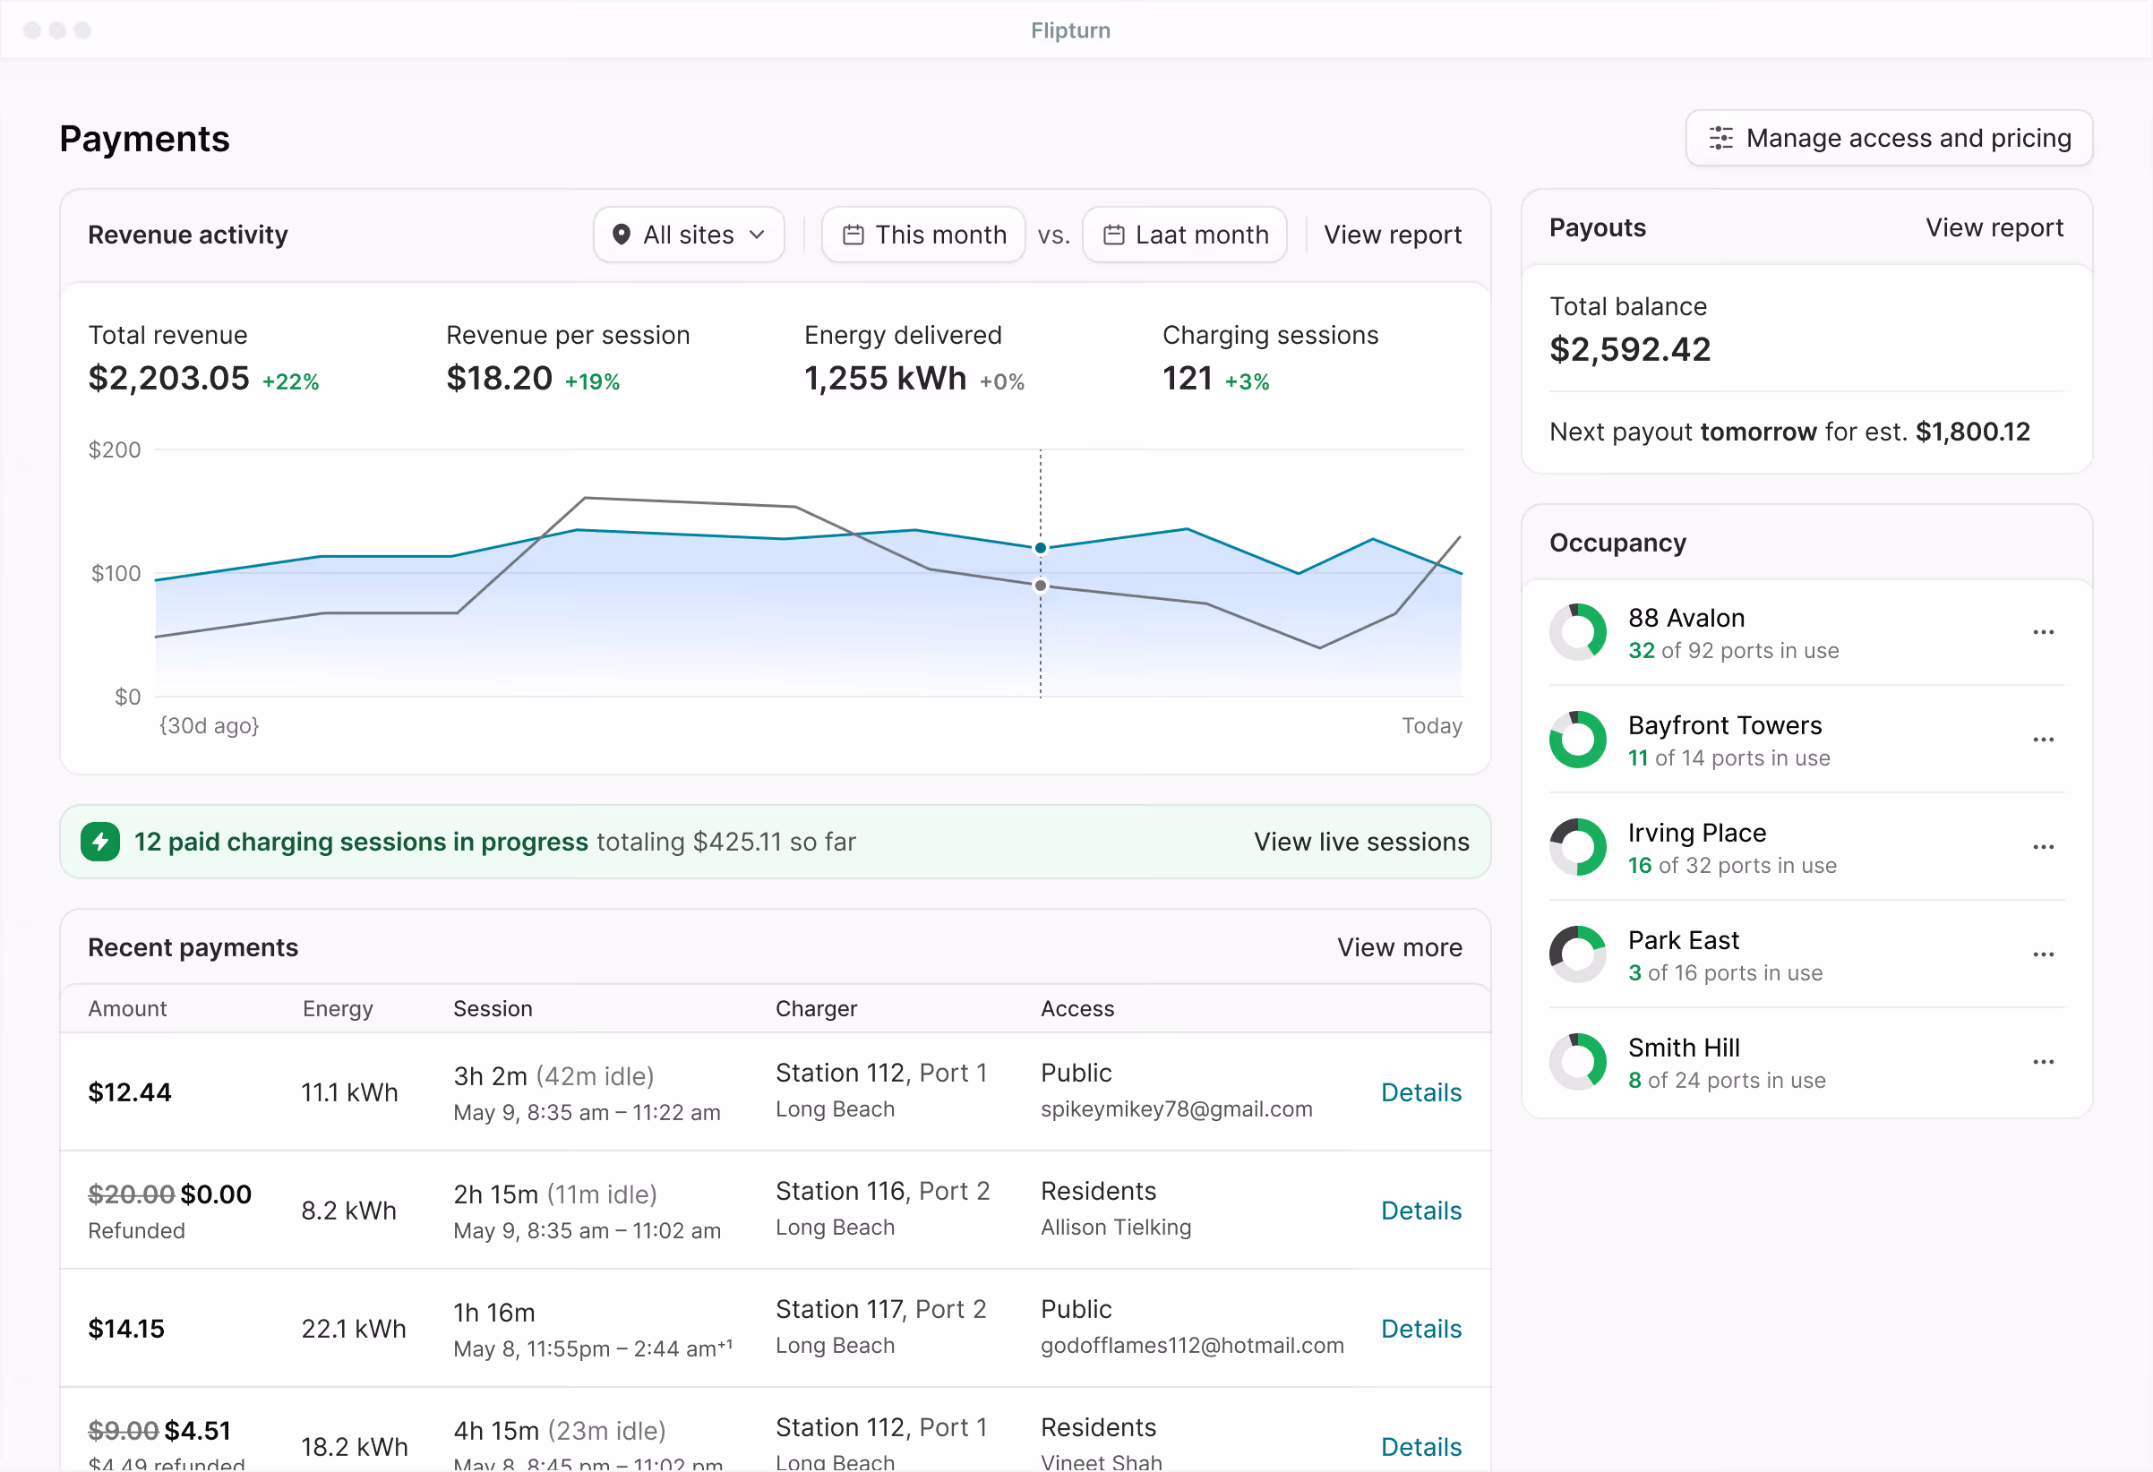The image size is (2153, 1472).
Task: Click the highlighted data point on the revenue chart
Action: (1041, 547)
